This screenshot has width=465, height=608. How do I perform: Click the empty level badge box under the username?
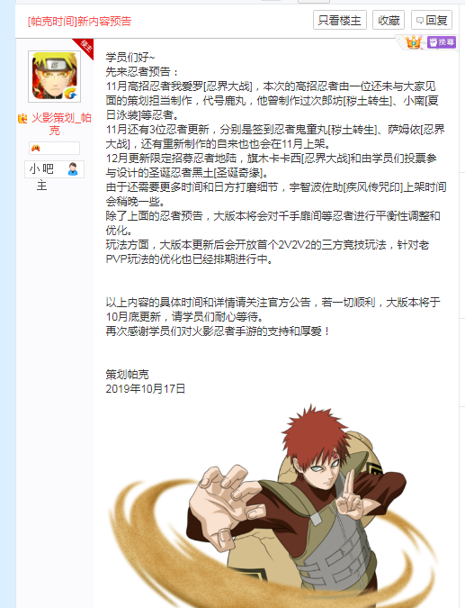pos(54,148)
